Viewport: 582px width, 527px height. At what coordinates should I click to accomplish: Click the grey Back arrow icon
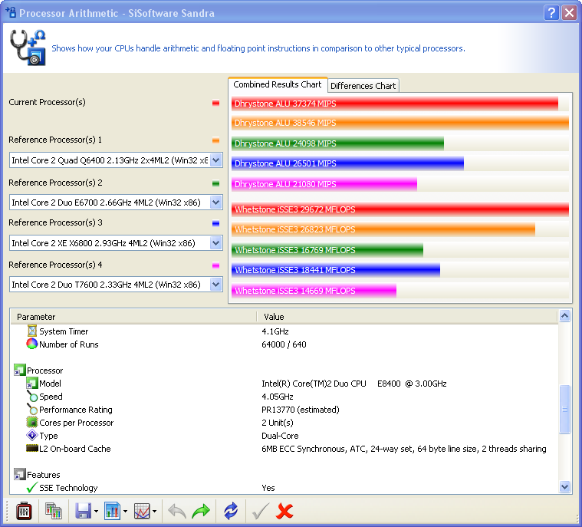click(177, 512)
